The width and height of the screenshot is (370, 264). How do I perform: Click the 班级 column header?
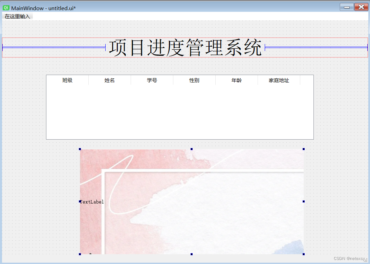point(67,80)
